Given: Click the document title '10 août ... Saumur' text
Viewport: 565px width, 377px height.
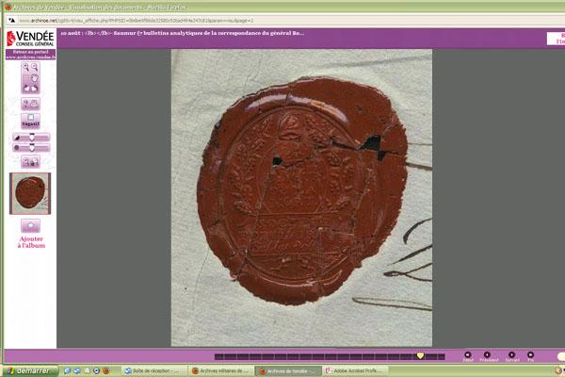Looking at the screenshot, I should click(183, 33).
